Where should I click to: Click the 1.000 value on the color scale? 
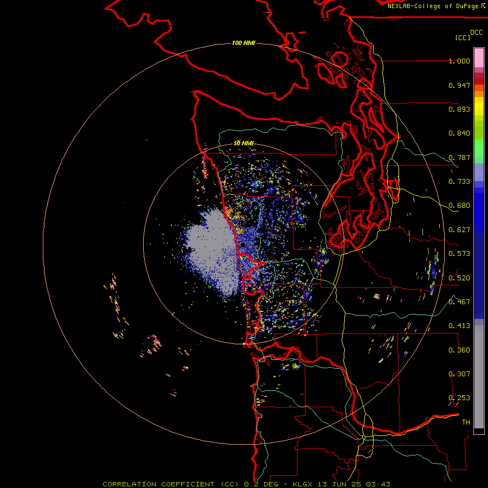tap(459, 61)
